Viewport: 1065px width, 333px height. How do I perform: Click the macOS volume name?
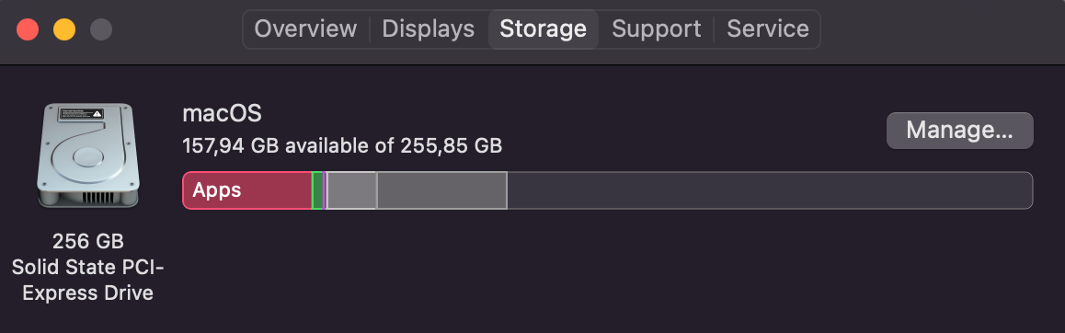[x=222, y=113]
